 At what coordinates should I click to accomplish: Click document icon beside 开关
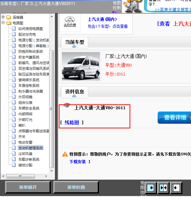pos(14,136)
